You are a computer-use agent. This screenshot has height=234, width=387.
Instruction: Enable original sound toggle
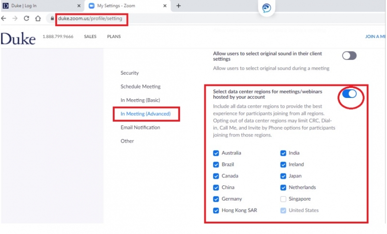coord(349,55)
